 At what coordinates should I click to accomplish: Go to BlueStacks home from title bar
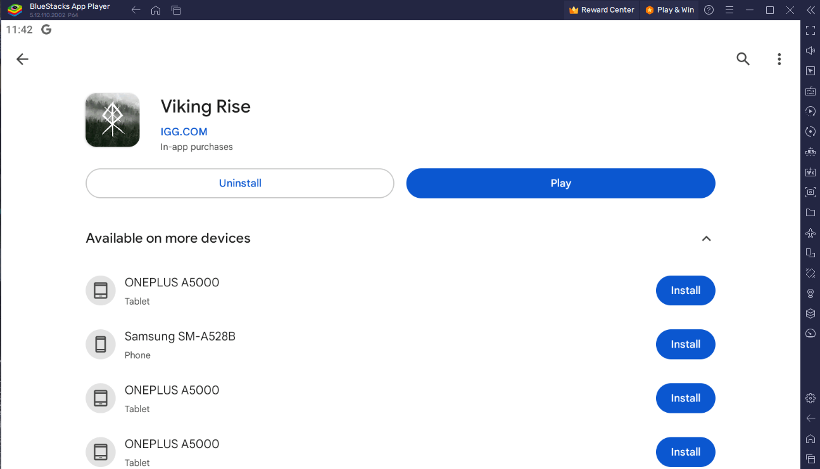click(x=156, y=10)
